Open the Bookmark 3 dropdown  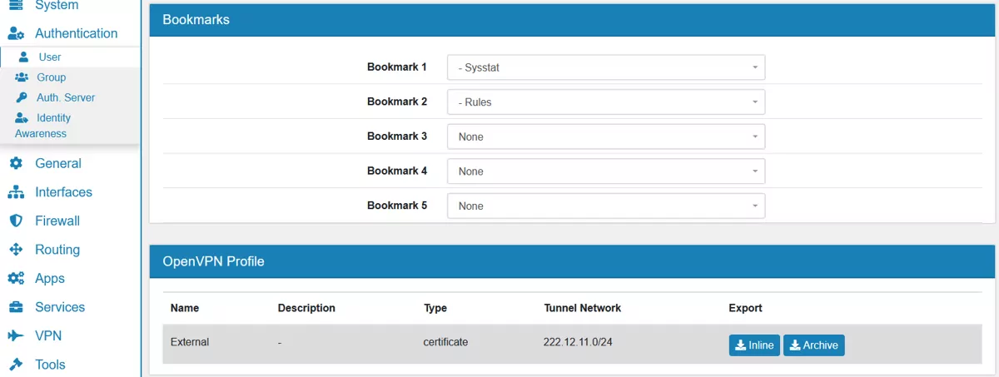click(x=606, y=136)
